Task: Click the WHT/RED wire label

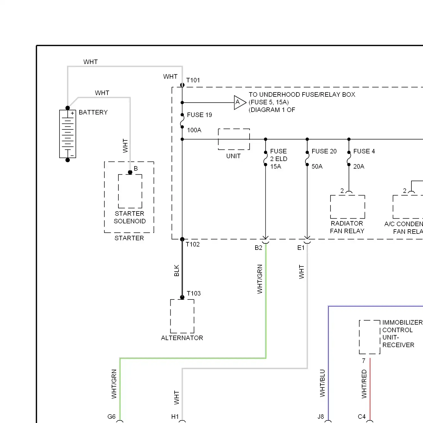Action: pos(364,384)
